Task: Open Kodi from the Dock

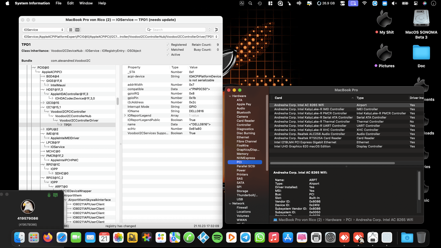Action: (x=203, y=238)
